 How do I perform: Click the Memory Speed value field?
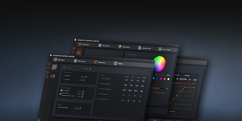click(77, 108)
